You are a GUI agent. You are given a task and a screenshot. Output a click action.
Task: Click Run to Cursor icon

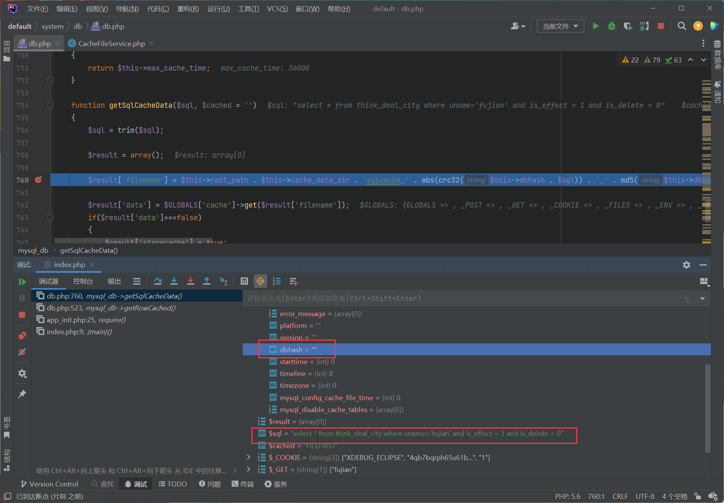pos(223,281)
